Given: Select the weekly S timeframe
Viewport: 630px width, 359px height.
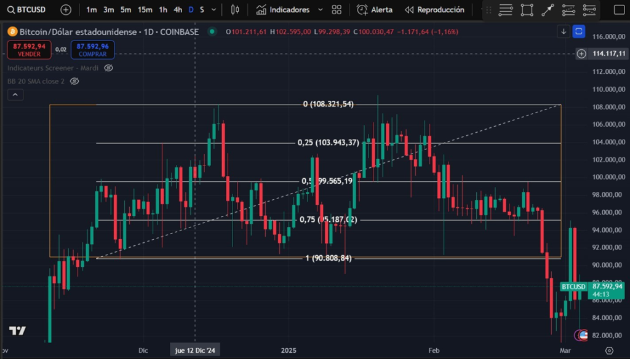Looking at the screenshot, I should pyautogui.click(x=202, y=10).
